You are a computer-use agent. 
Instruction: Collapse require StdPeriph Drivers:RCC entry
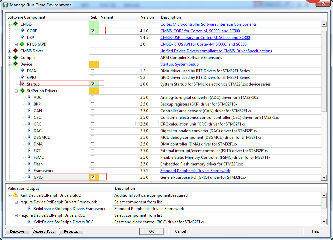click(x=16, y=215)
